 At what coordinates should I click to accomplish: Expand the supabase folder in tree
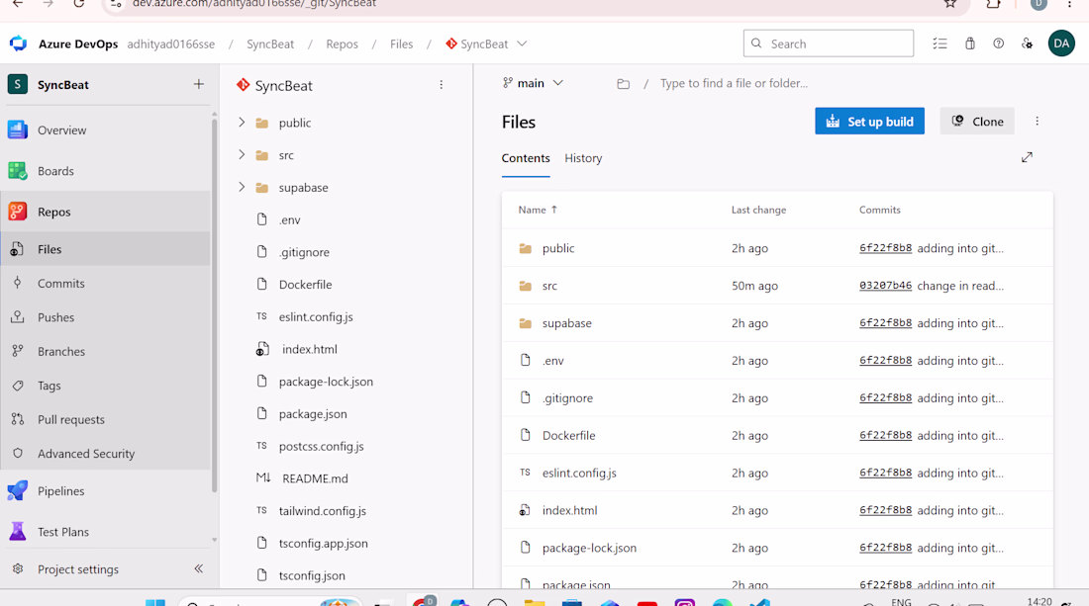click(x=242, y=187)
